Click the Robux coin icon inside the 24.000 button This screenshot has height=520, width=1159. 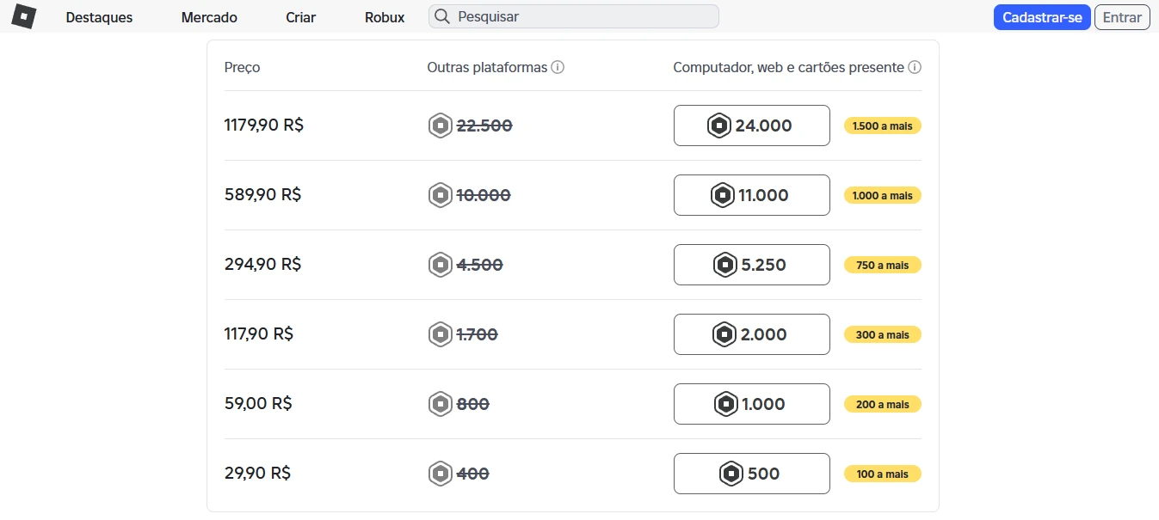[718, 125]
